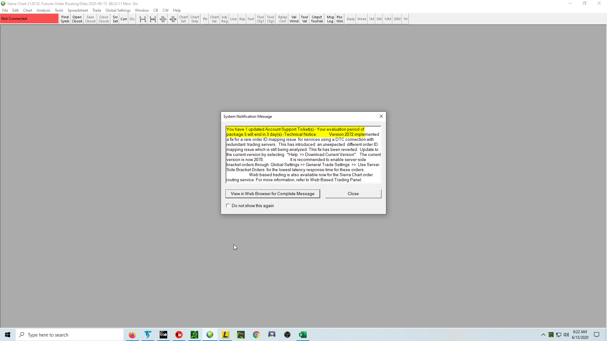
Task: Open the Help menu
Action: 177,10
